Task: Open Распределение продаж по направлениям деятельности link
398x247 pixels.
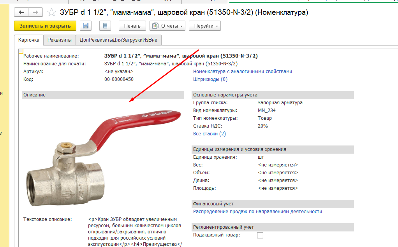Action: [x=258, y=212]
